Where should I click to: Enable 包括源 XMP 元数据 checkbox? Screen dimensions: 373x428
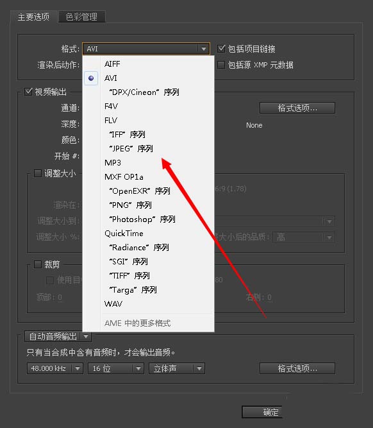pos(221,65)
